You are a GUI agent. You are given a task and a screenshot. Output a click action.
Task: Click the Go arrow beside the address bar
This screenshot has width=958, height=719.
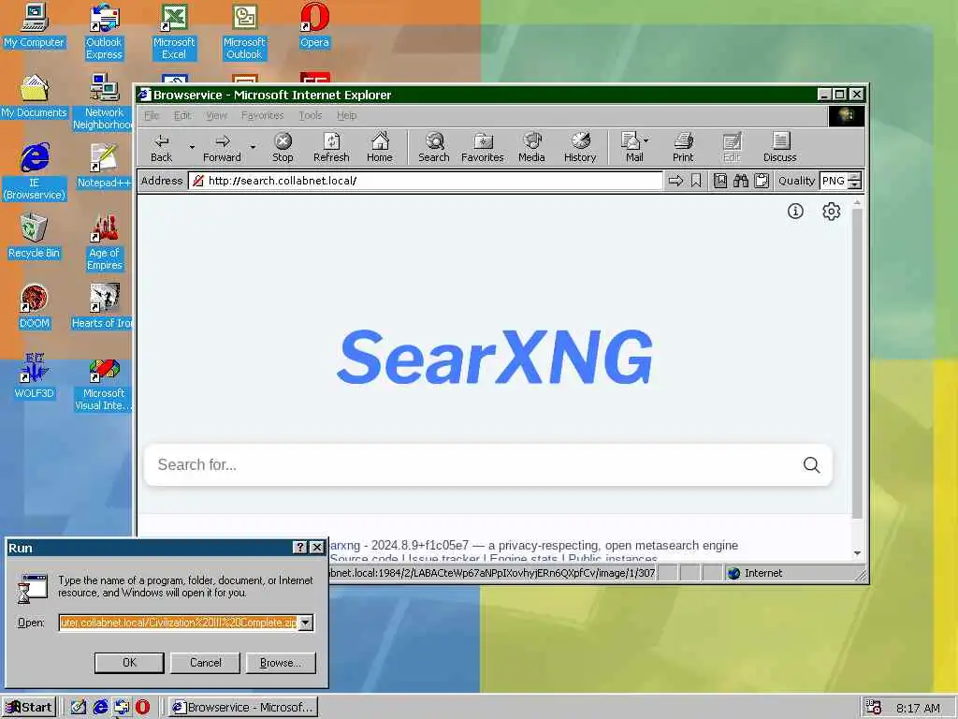[675, 181]
